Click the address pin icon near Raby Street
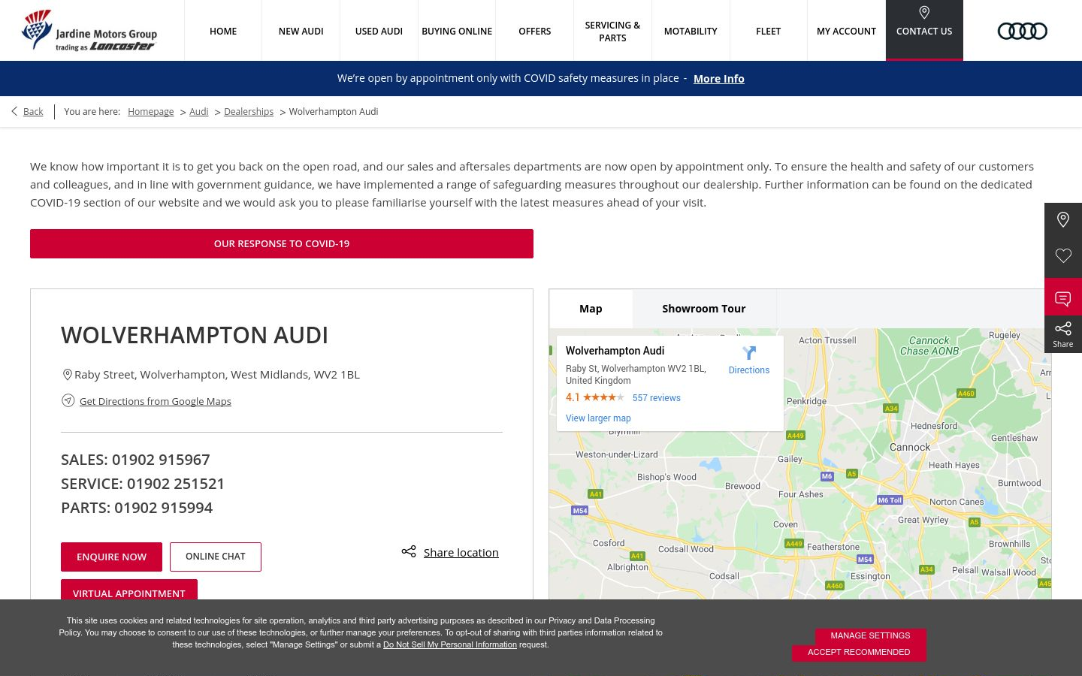The width and height of the screenshot is (1082, 676). pyautogui.click(x=67, y=374)
